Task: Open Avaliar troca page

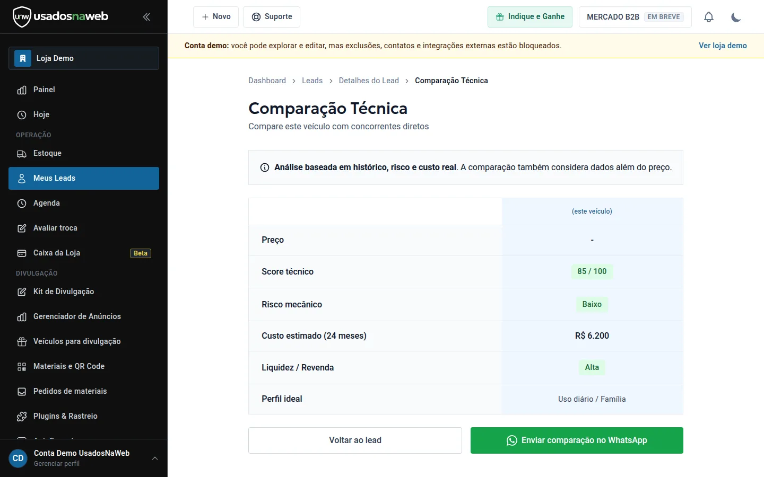Action: (84, 228)
